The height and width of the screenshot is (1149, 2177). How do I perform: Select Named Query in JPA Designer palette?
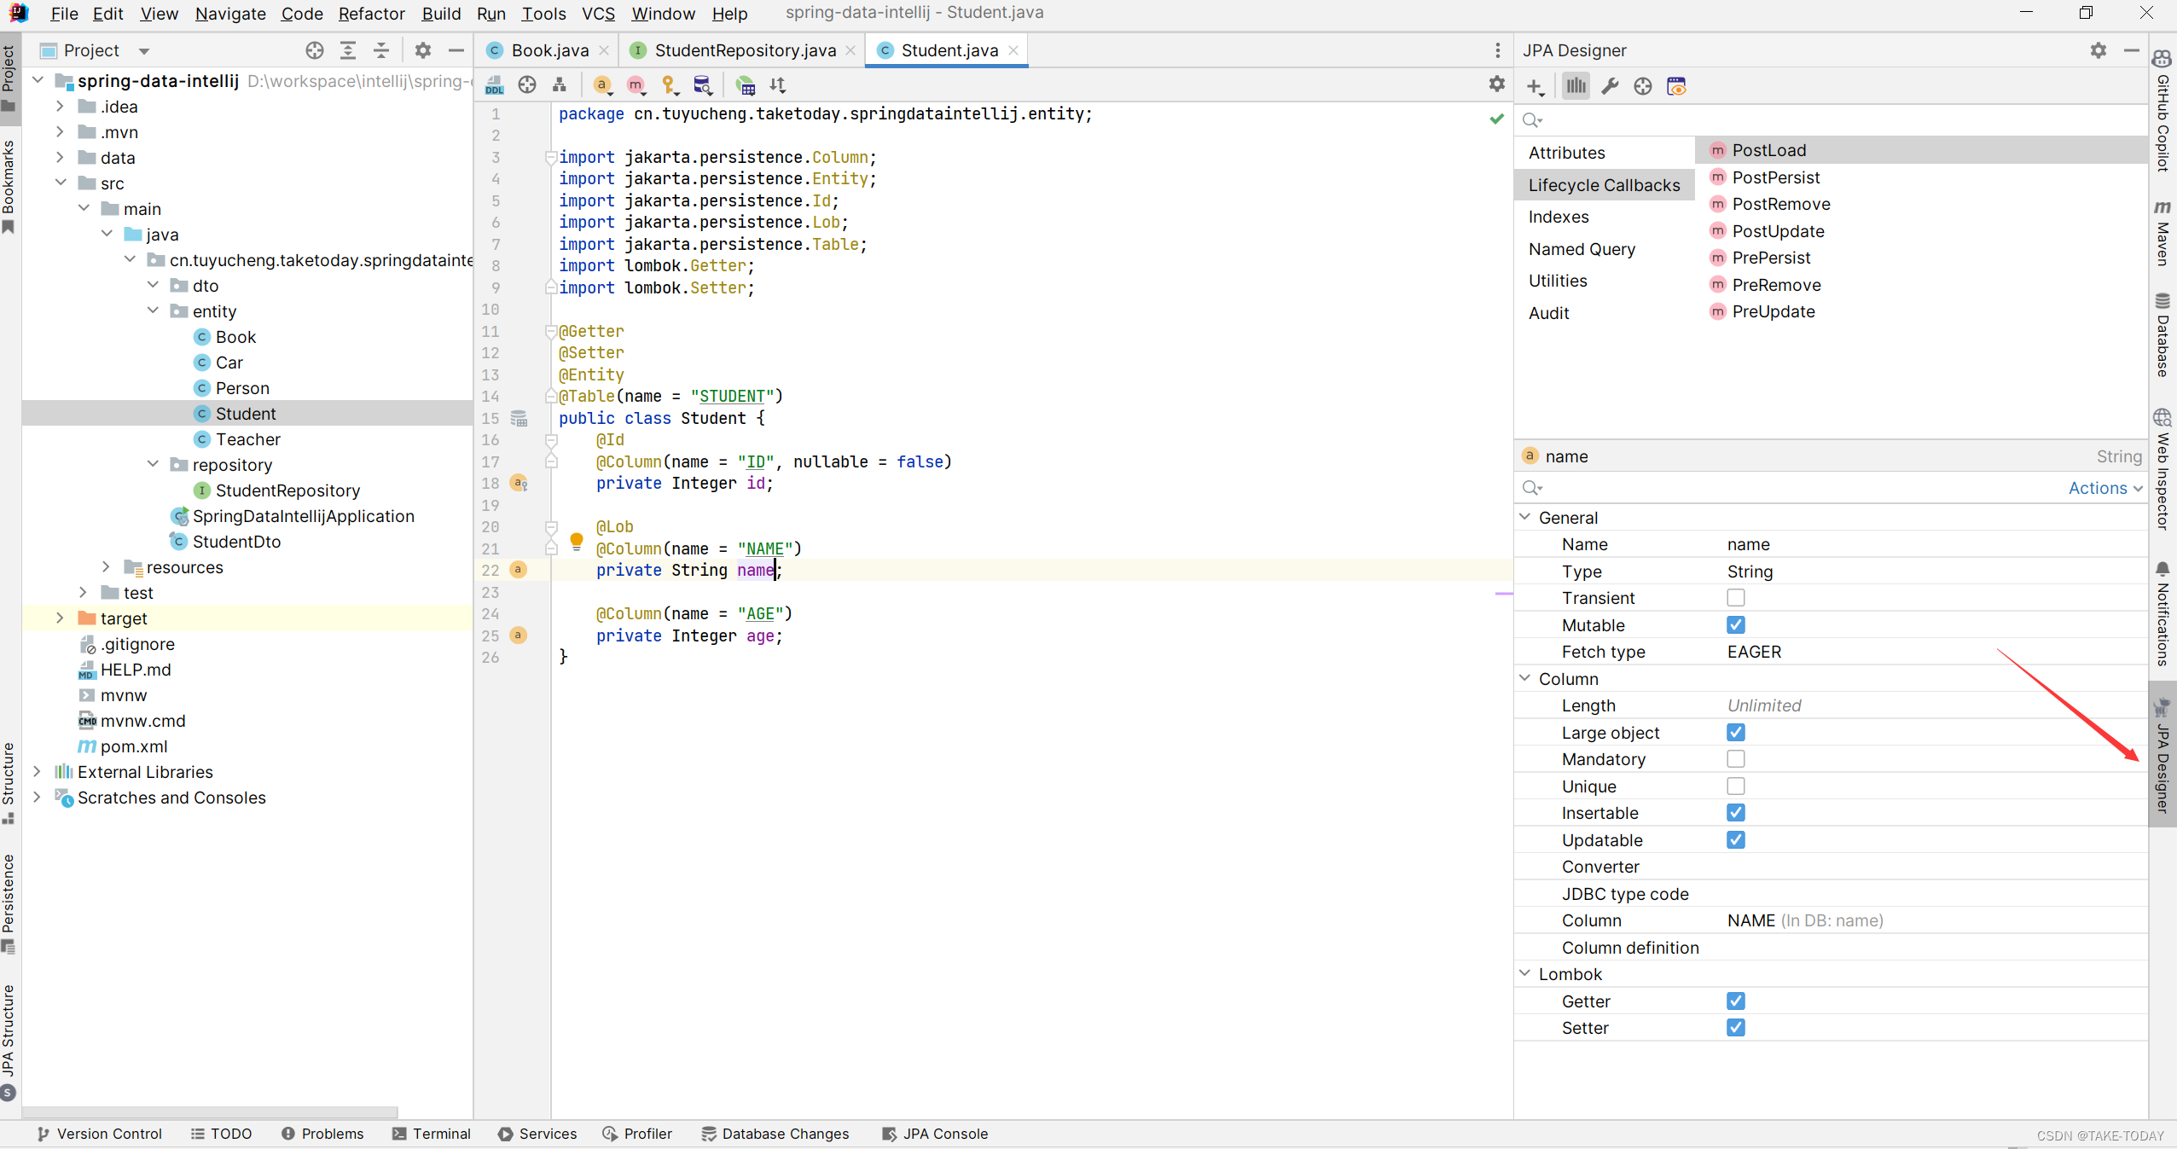point(1582,249)
